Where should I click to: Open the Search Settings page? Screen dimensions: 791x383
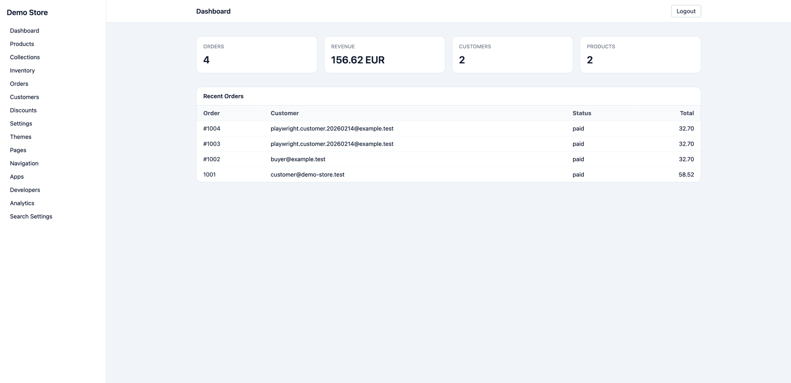31,216
